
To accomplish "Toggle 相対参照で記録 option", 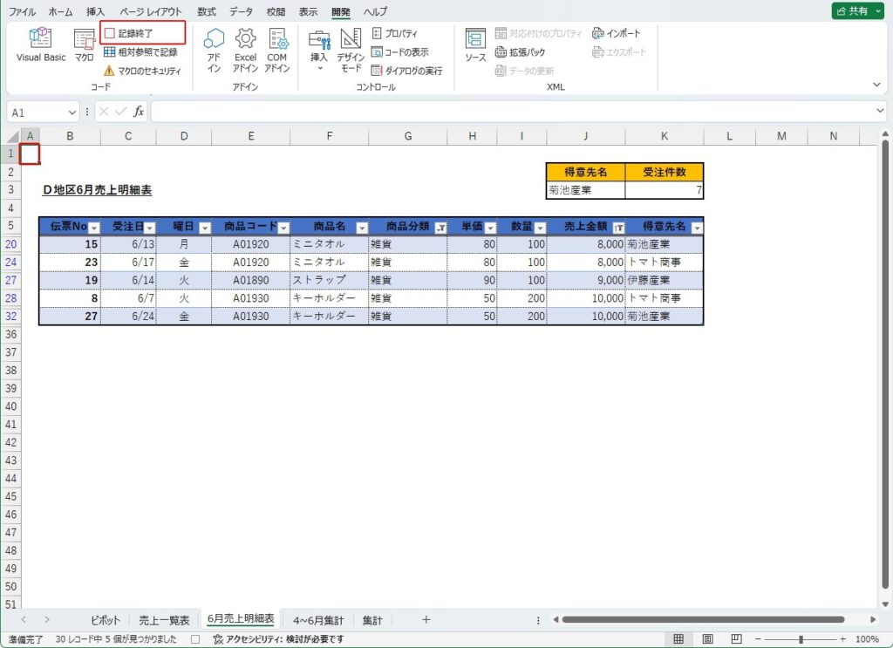I will click(140, 51).
